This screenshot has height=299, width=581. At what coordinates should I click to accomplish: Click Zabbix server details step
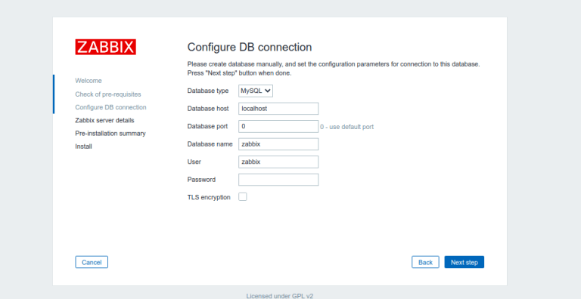104,120
